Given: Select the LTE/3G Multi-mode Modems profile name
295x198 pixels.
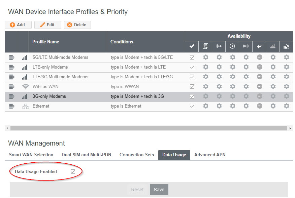Looking at the screenshot, I should click(60, 77).
